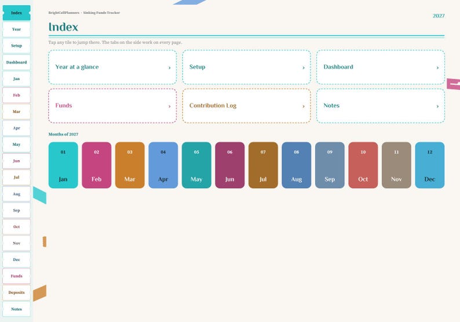Open the Setup tile

pos(246,67)
